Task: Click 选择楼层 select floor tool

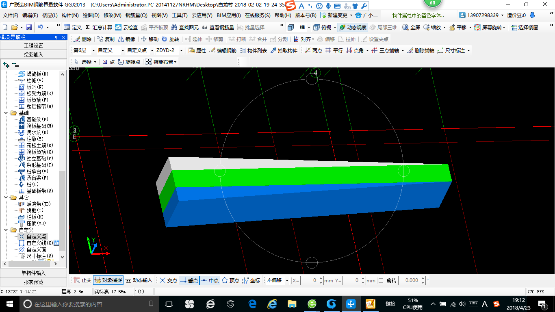Action: click(x=525, y=27)
